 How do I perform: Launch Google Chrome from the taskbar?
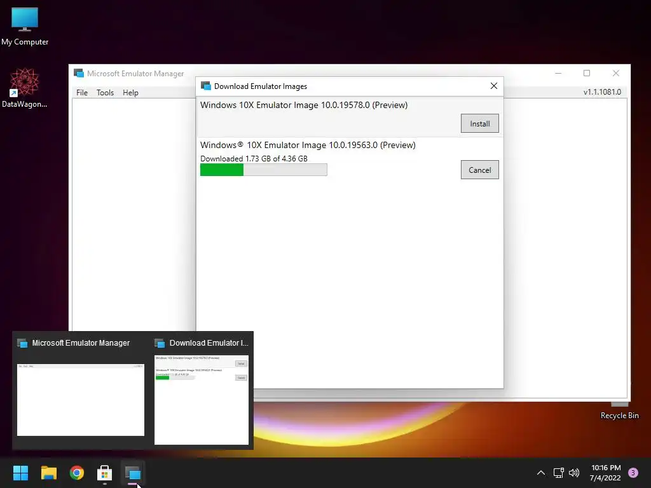[77, 473]
